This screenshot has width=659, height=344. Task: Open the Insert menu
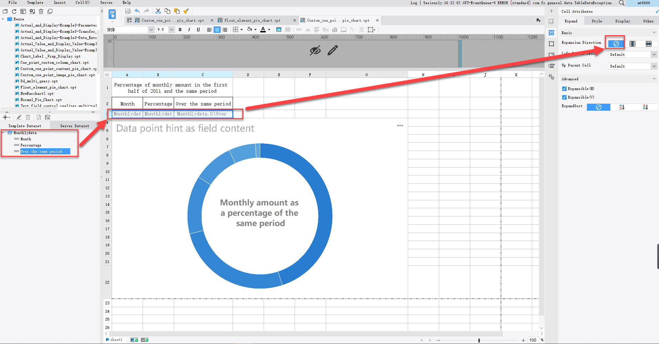click(60, 2)
